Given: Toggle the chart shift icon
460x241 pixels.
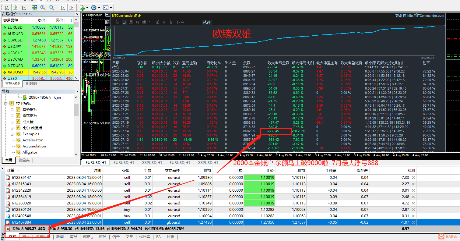Looking at the screenshot, I should 71,8.
